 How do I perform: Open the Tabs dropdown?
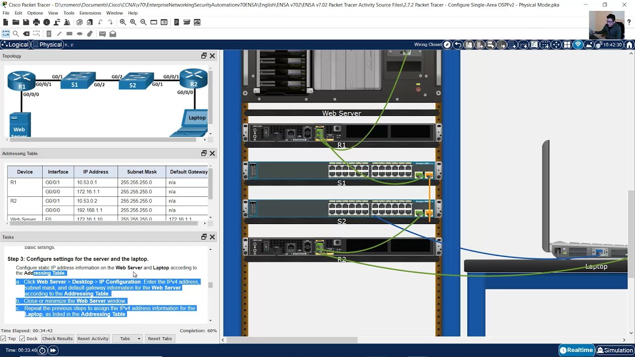pos(127,339)
